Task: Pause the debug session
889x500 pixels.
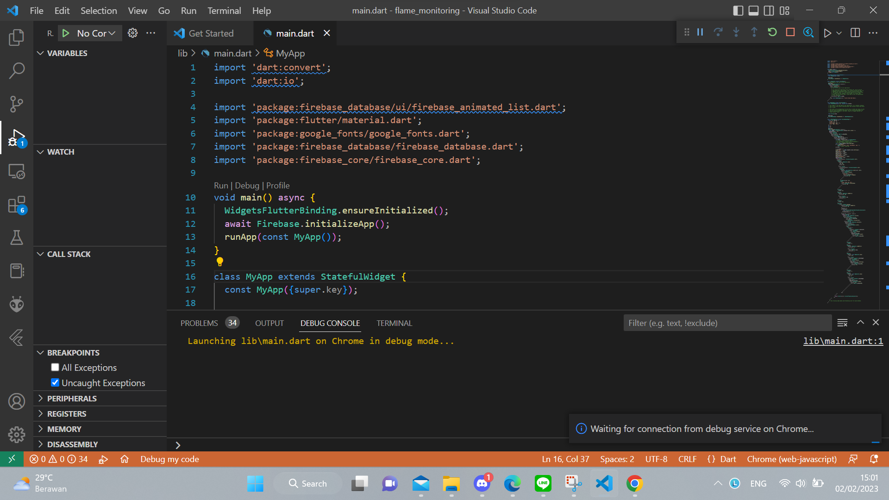Action: [x=700, y=32]
